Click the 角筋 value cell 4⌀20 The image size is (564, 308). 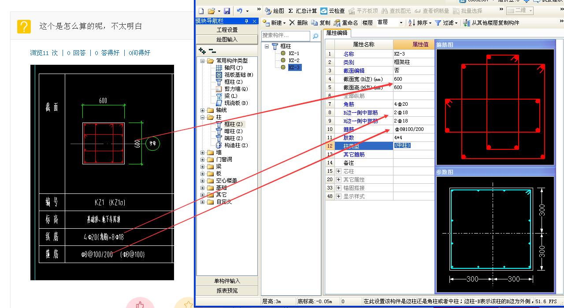coord(414,104)
